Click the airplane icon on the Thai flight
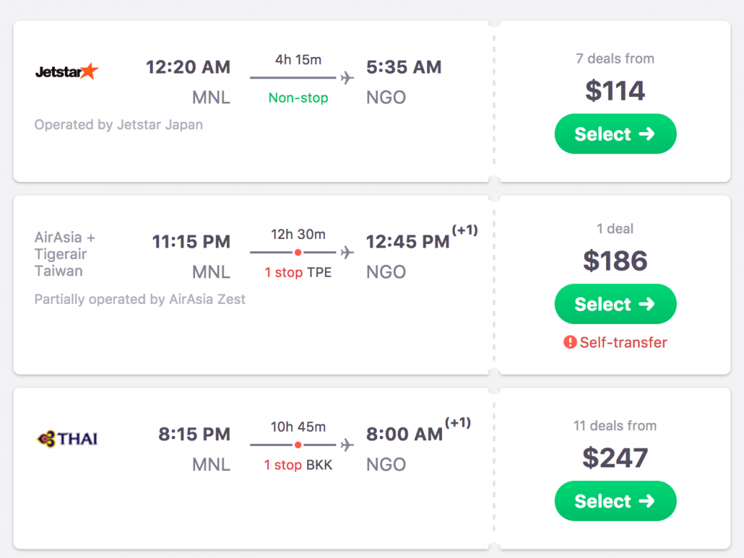Image resolution: width=744 pixels, height=558 pixels. (x=347, y=445)
